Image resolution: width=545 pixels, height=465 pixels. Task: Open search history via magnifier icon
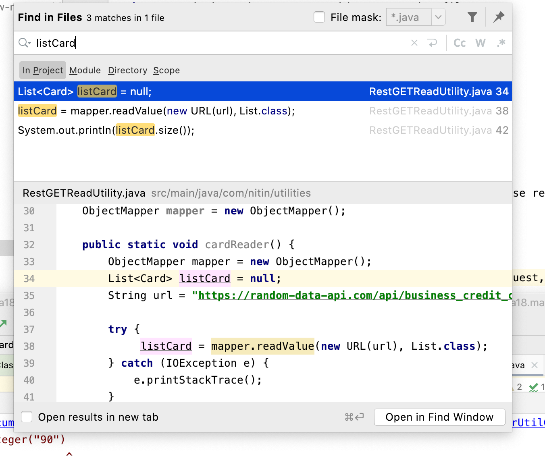[x=24, y=43]
